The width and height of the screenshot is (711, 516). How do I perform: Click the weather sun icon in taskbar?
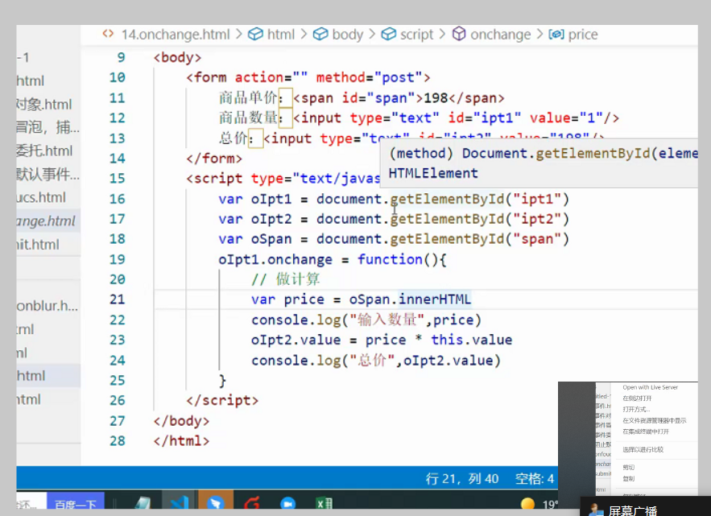[527, 503]
